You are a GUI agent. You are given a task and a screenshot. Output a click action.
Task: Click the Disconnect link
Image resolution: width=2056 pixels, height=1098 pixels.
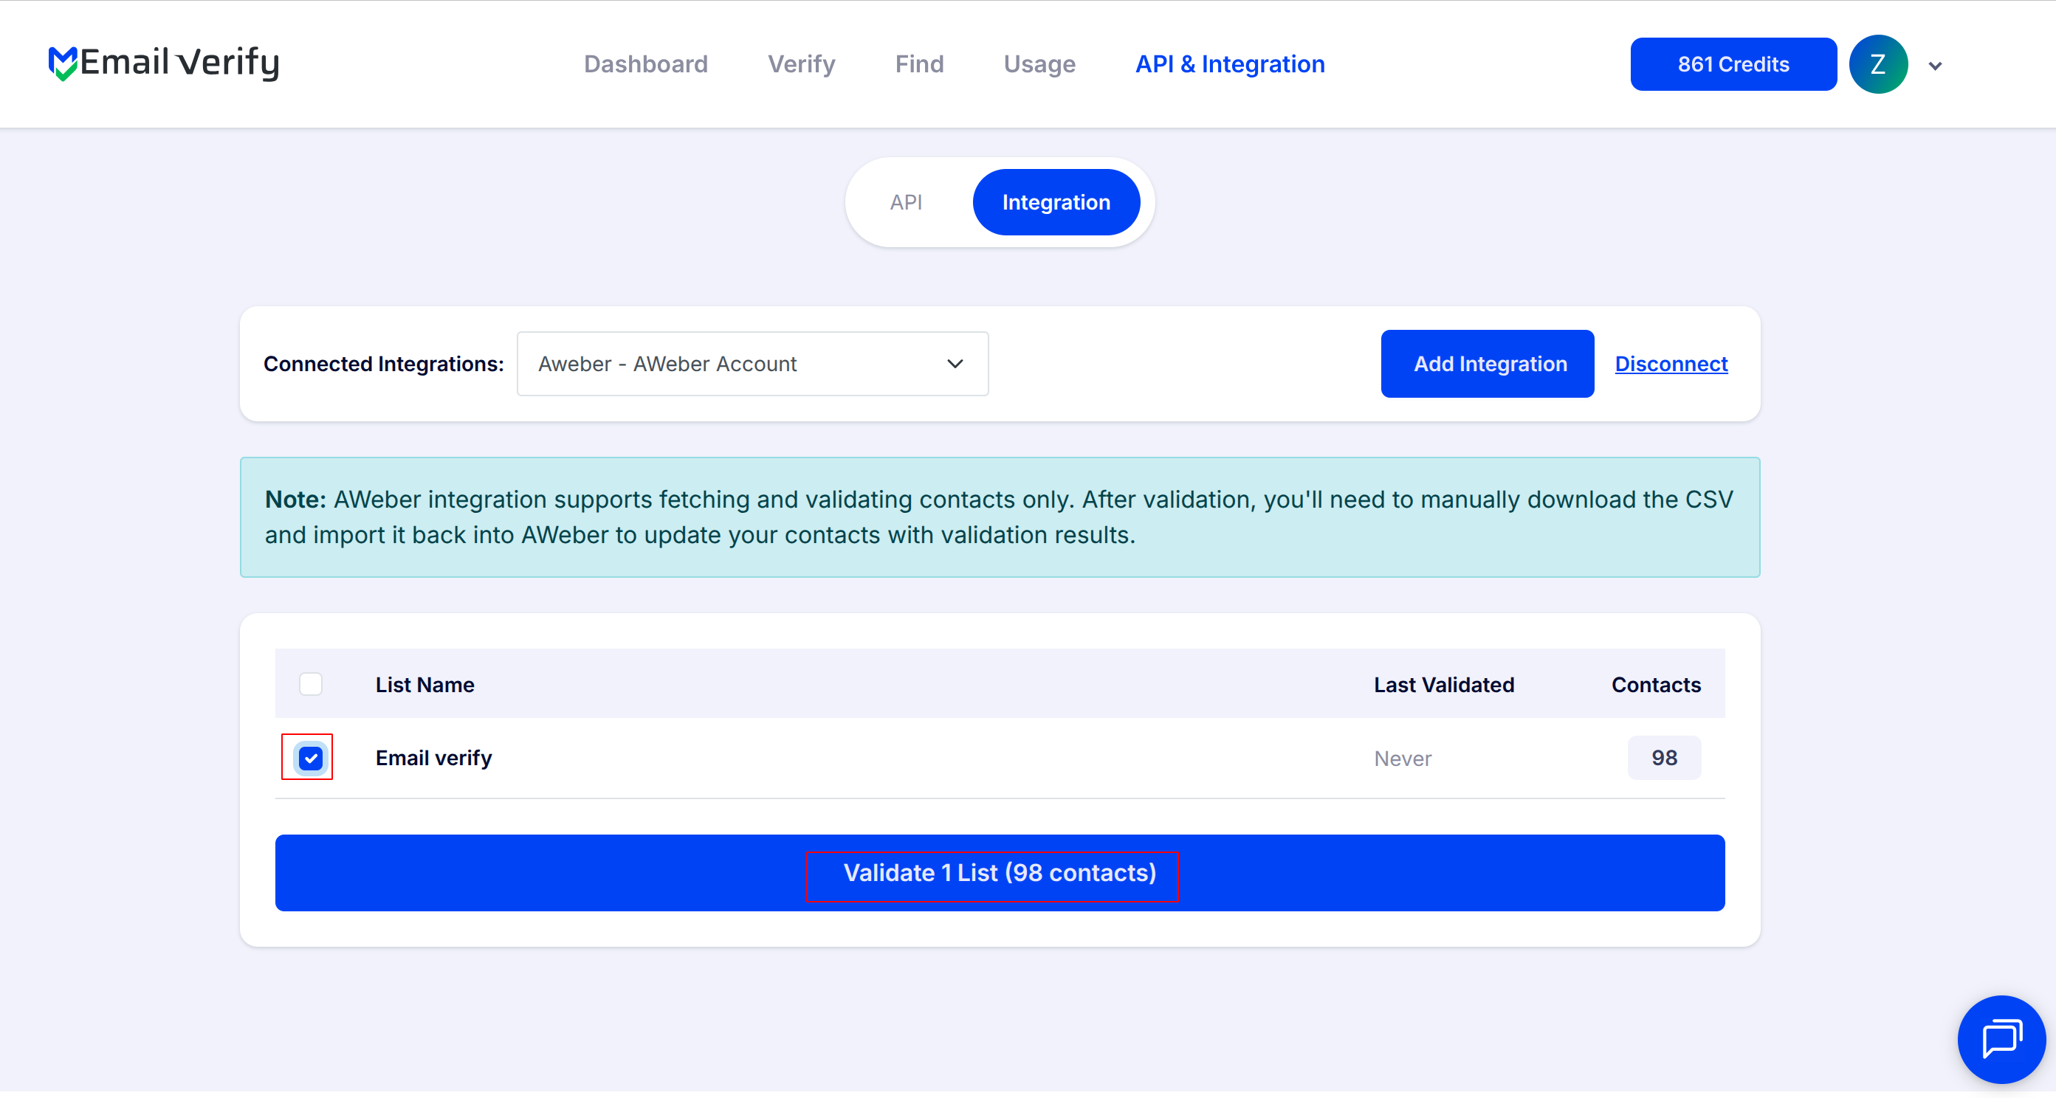click(1671, 364)
